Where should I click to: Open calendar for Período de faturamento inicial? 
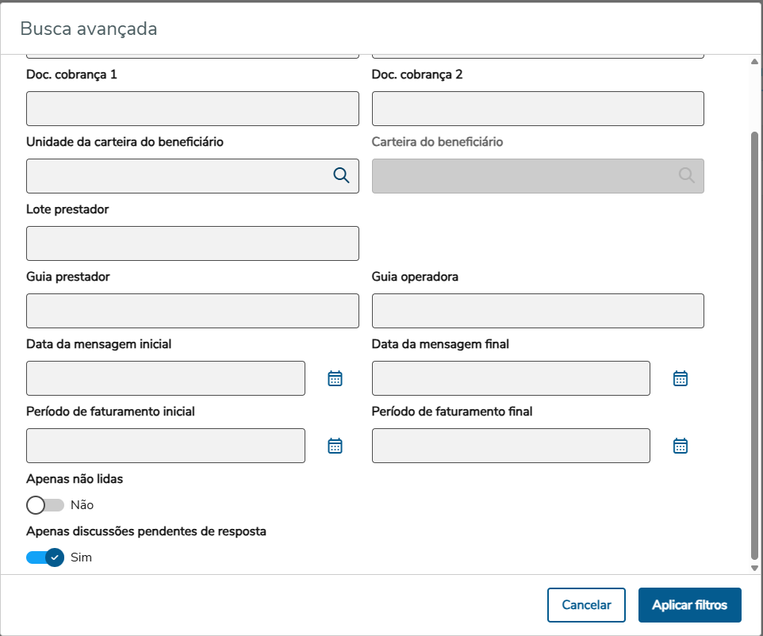coord(335,446)
